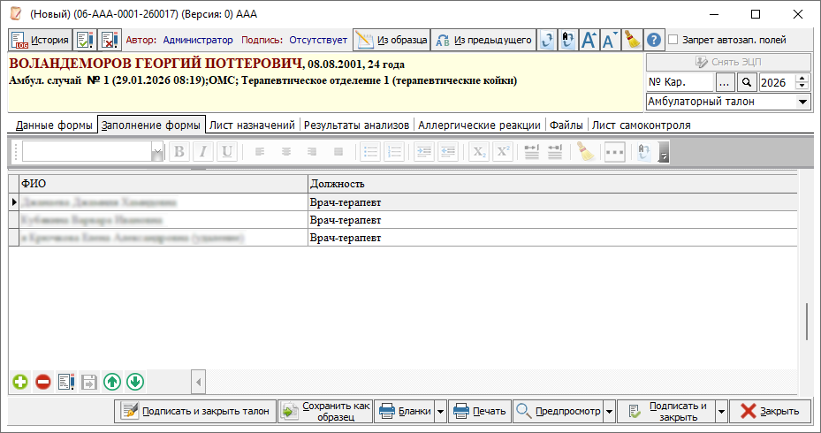Insert a bulleted list

click(x=370, y=152)
